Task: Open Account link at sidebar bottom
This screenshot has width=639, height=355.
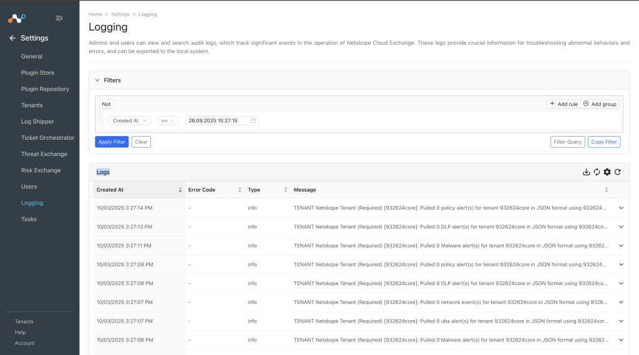Action: click(24, 343)
